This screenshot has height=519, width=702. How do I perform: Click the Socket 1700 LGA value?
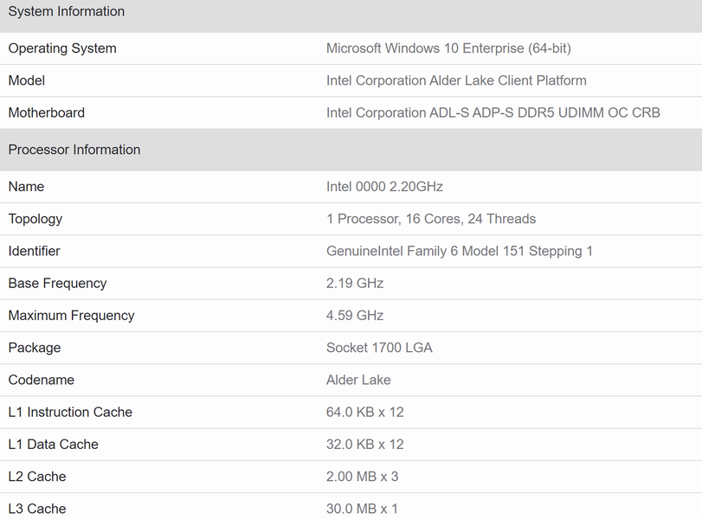(379, 348)
